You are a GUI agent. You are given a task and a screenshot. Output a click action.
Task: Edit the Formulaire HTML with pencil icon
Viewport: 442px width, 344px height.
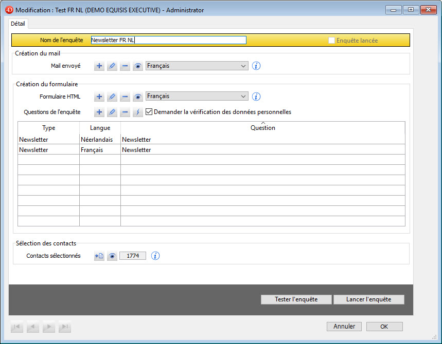tap(112, 97)
